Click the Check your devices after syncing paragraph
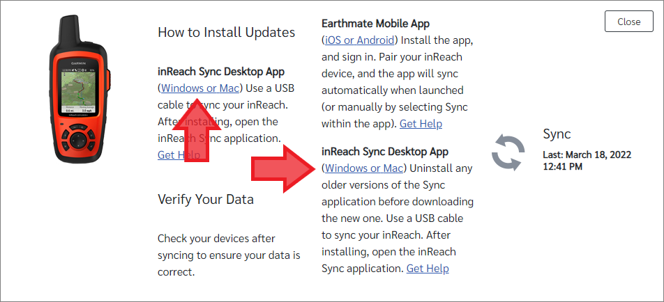 229,255
